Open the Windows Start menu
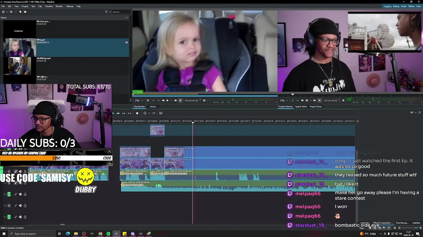This screenshot has height=237, width=423. (x=4, y=234)
